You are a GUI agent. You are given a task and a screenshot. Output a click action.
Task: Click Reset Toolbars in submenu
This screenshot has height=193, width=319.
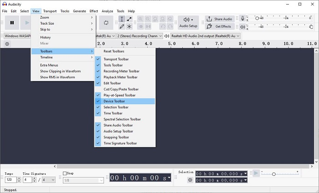[x=125, y=51]
